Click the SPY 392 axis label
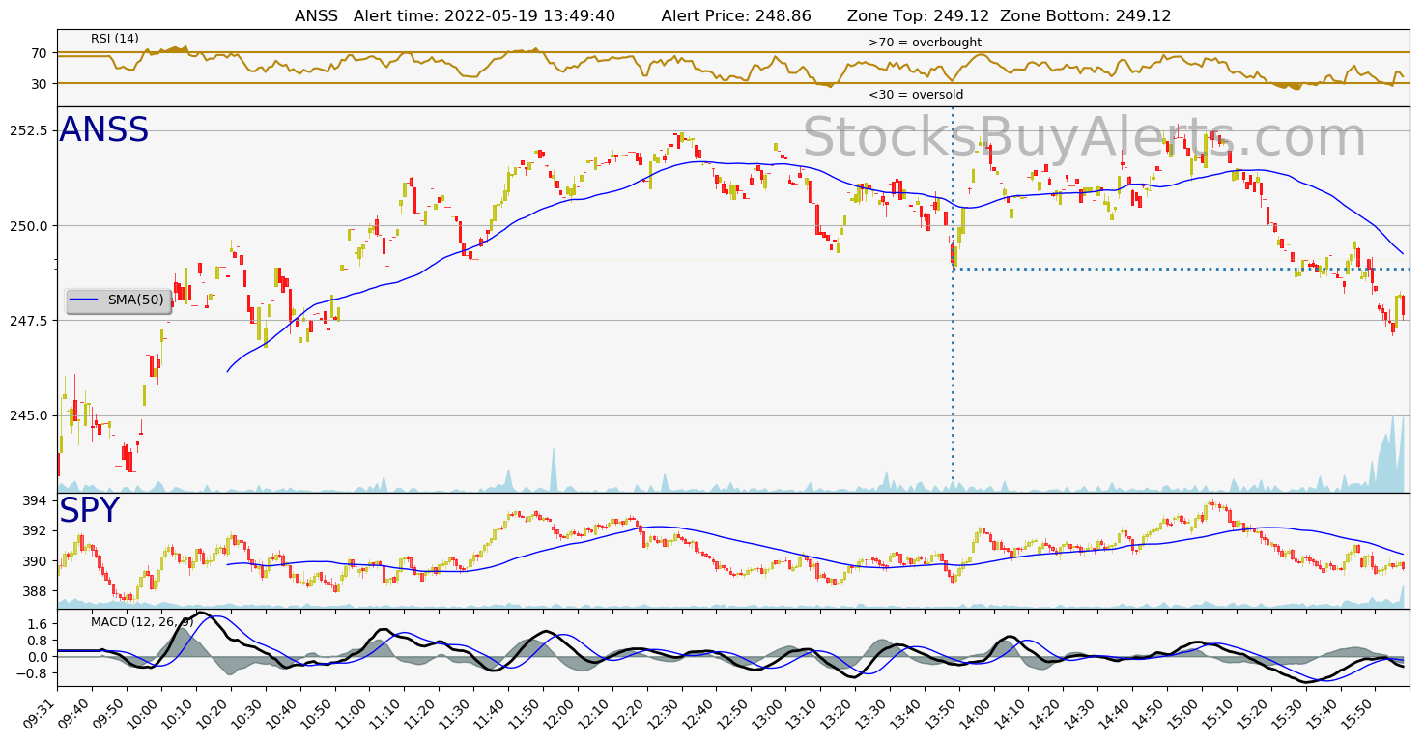 click(35, 530)
